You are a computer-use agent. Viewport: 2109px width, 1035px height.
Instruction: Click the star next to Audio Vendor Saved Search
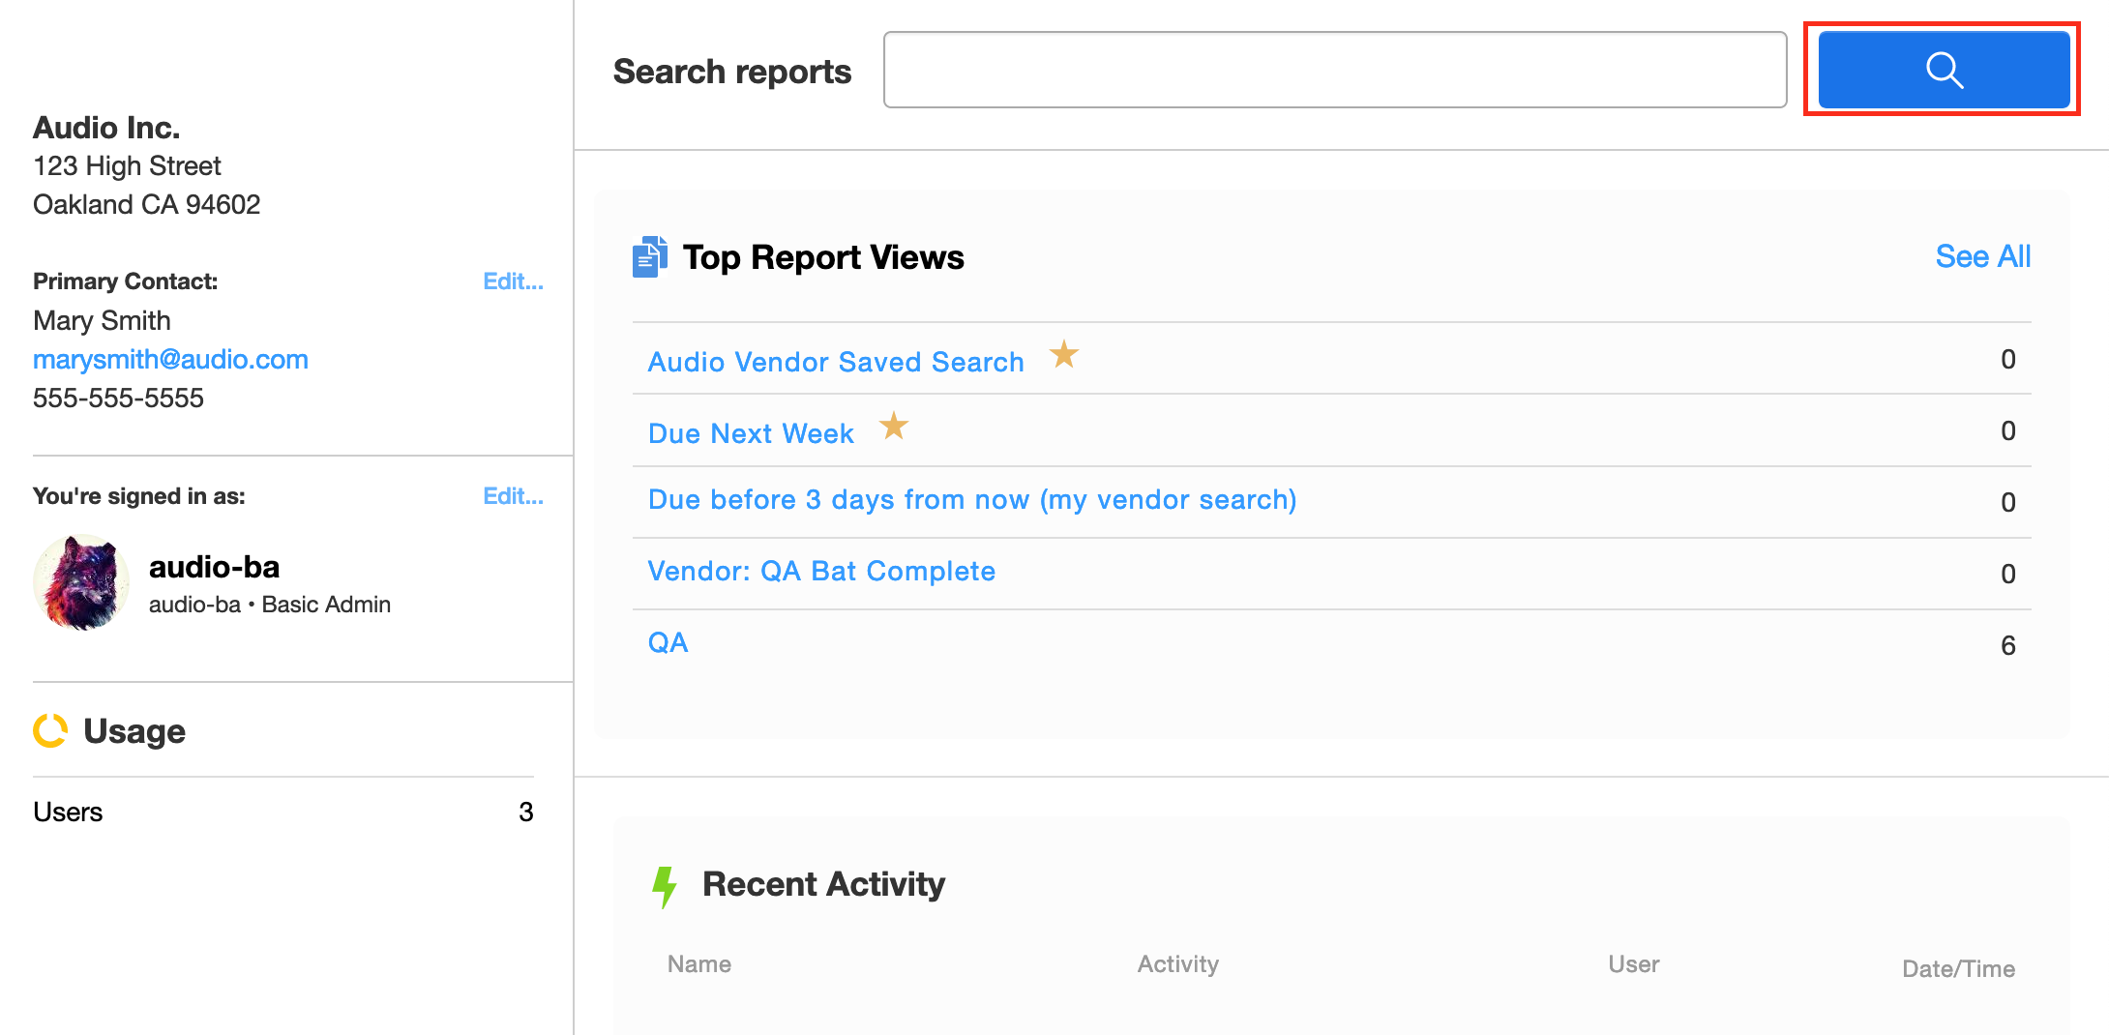(1063, 355)
